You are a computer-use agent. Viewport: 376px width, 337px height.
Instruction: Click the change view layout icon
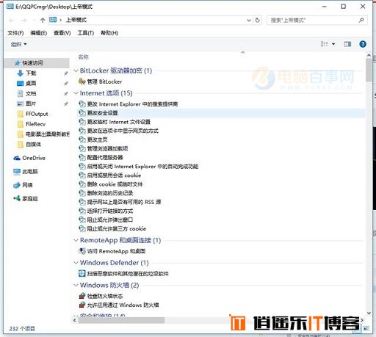(325, 44)
